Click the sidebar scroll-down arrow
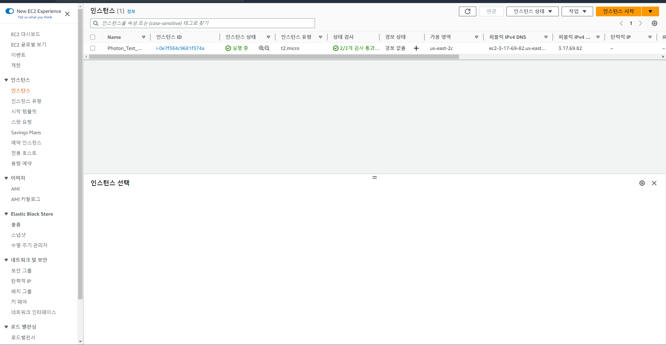 click(x=80, y=342)
